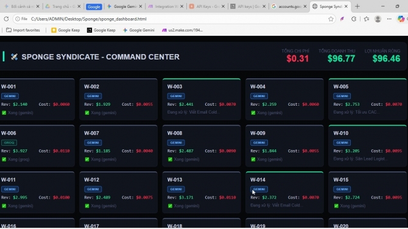Click the total cost value $0.31
Image resolution: width=408 pixels, height=229 pixels.
point(297,58)
